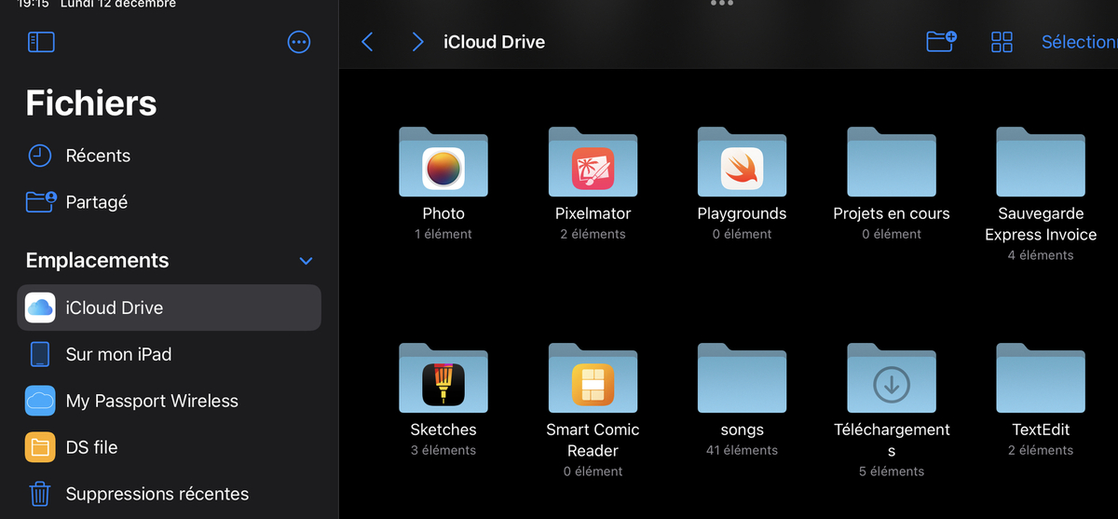Open Récents in the sidebar
This screenshot has width=1118, height=519.
(x=170, y=156)
